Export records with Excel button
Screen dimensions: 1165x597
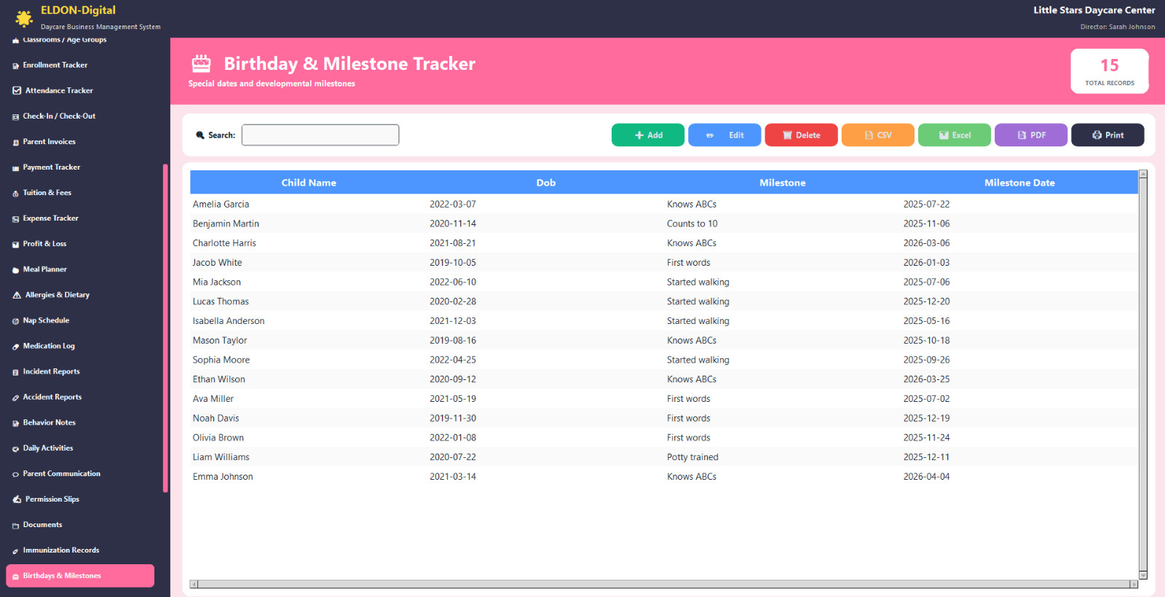click(955, 135)
